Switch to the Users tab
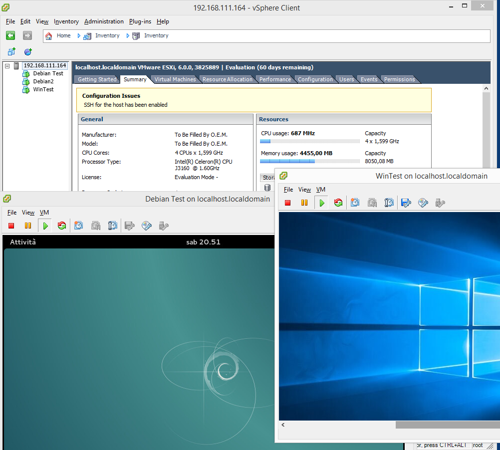The height and width of the screenshot is (450, 500). pos(347,79)
